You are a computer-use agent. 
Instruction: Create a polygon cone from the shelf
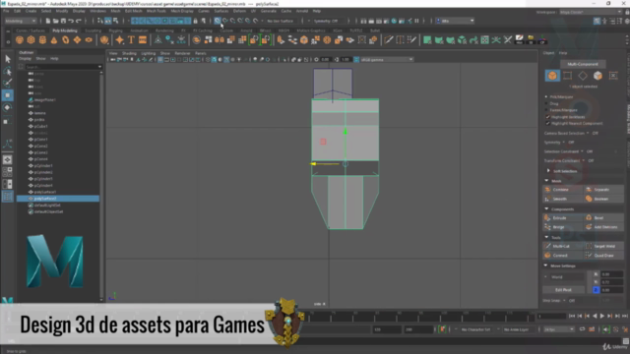coord(54,39)
